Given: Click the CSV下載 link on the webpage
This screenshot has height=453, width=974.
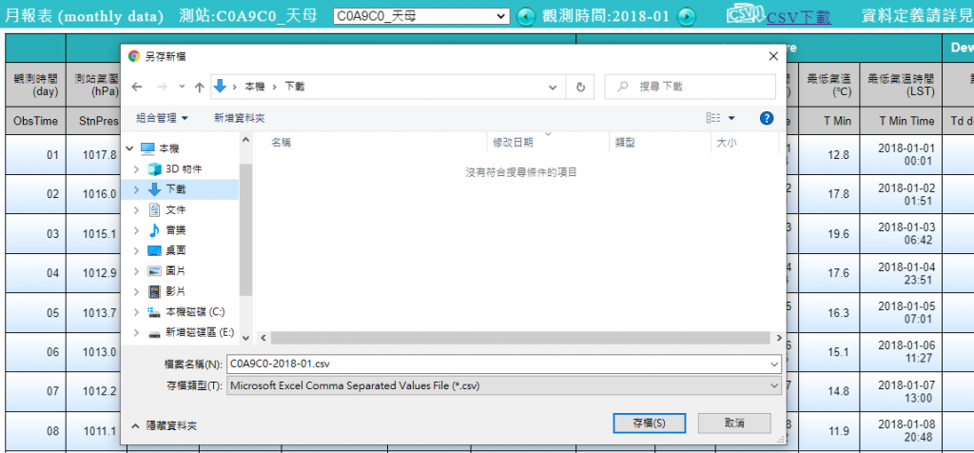Looking at the screenshot, I should pyautogui.click(x=798, y=17).
